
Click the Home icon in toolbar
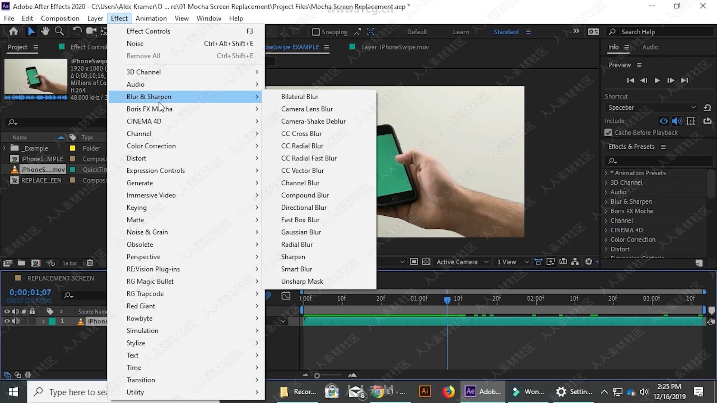point(13,31)
